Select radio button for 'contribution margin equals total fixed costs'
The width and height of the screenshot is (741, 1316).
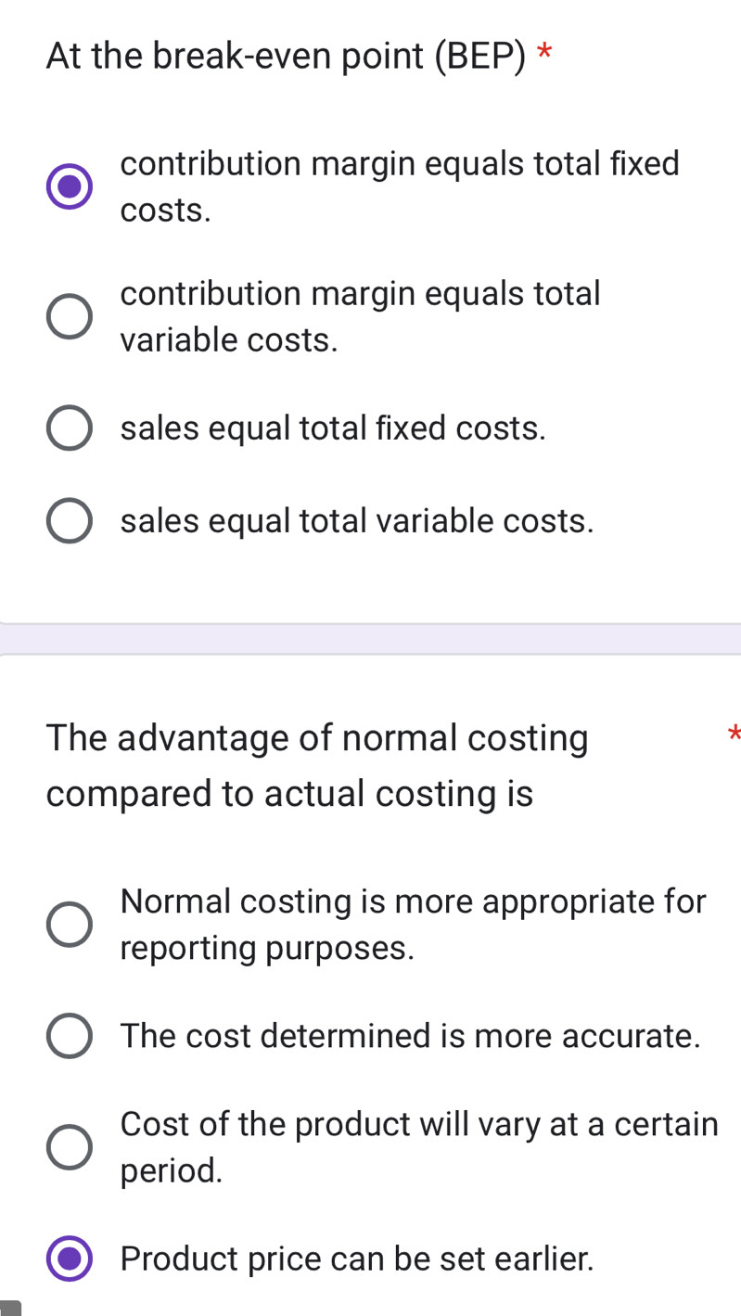70,187
